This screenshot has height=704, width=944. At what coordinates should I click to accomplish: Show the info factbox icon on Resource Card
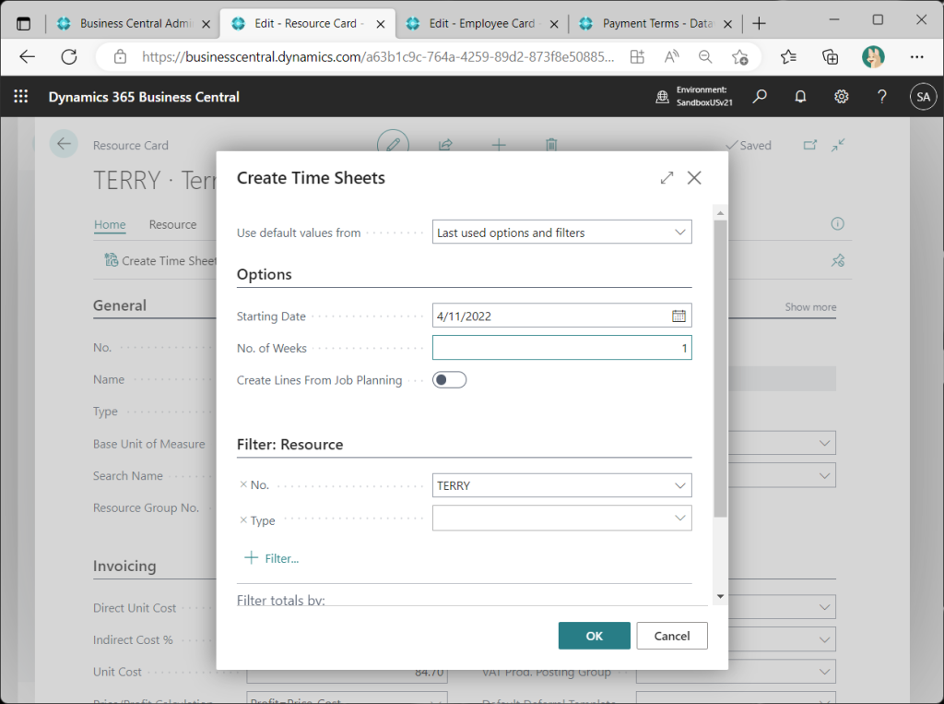click(837, 223)
